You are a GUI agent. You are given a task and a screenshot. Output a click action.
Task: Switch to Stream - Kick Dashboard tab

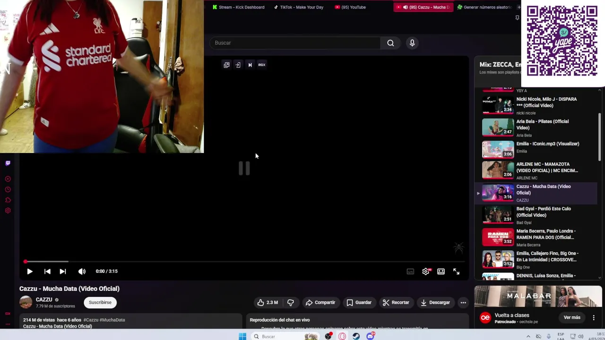click(x=239, y=7)
